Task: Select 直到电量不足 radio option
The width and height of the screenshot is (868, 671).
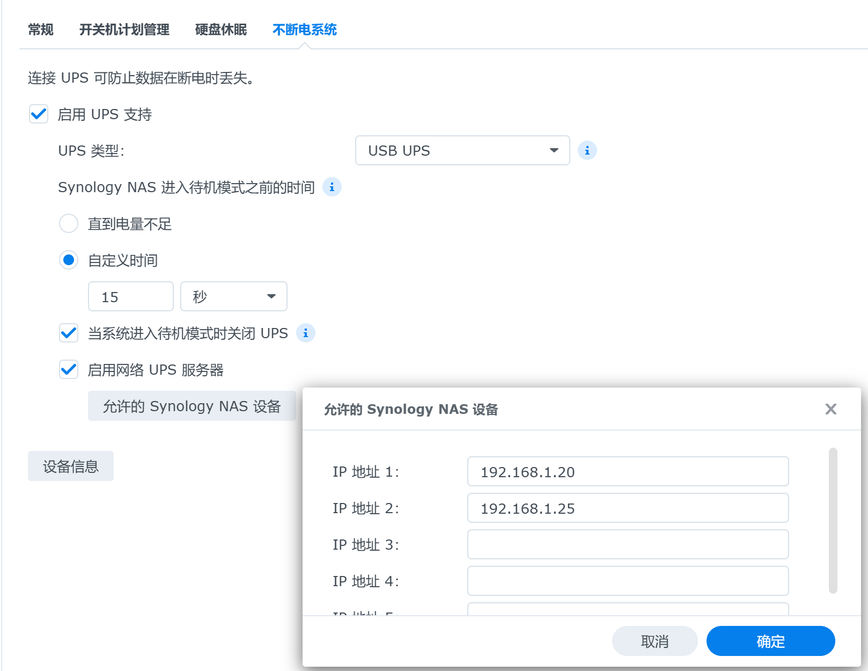Action: coord(69,223)
